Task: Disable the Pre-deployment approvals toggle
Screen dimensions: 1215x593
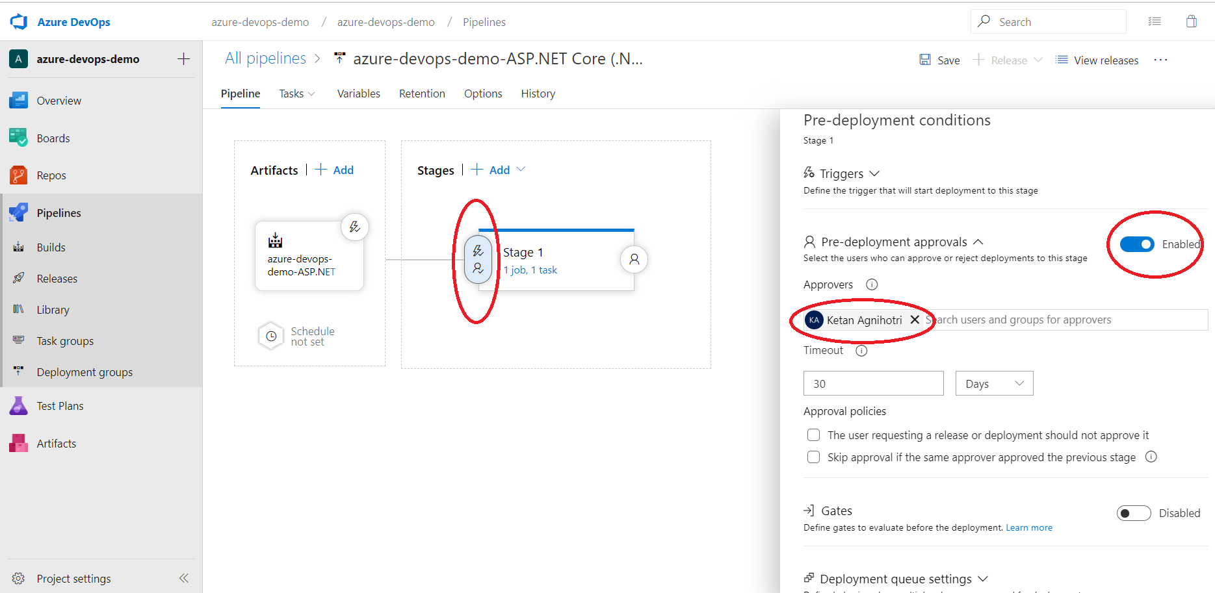Action: click(1136, 244)
